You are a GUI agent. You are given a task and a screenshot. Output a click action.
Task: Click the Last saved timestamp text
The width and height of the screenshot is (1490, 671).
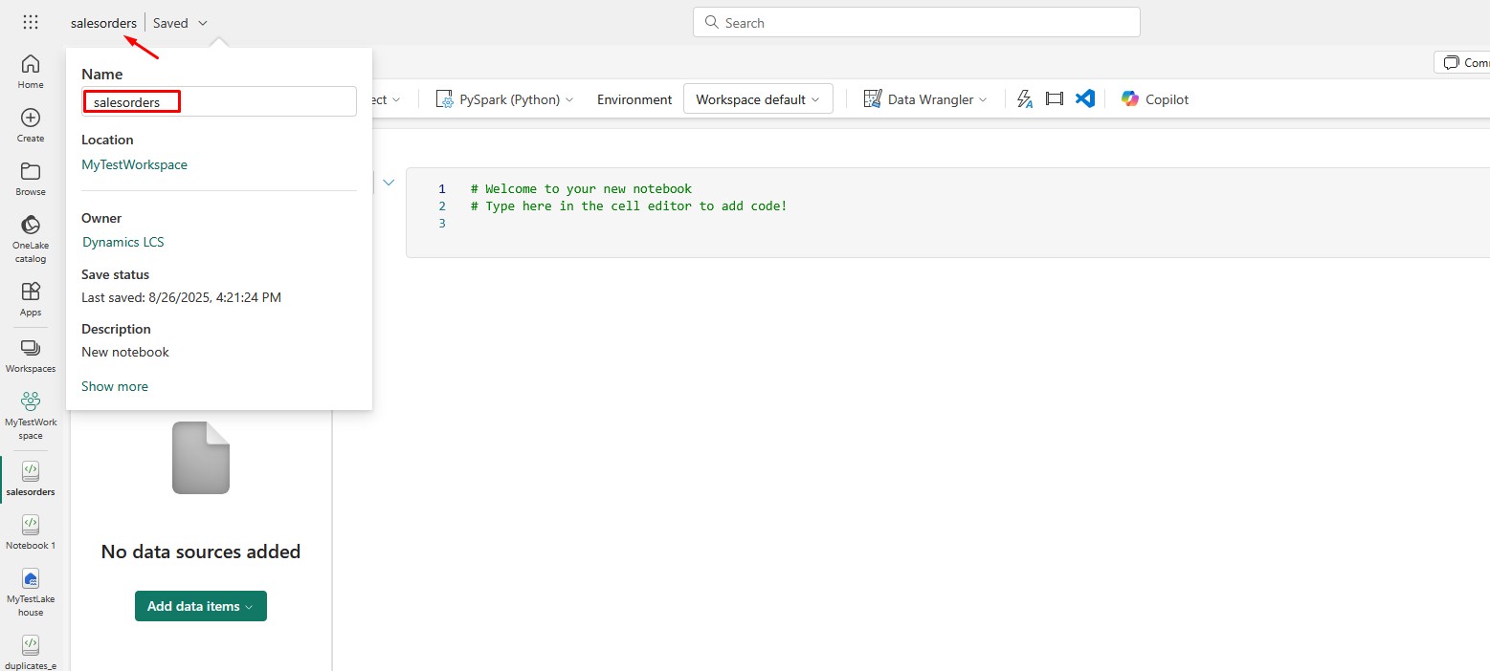coord(182,297)
